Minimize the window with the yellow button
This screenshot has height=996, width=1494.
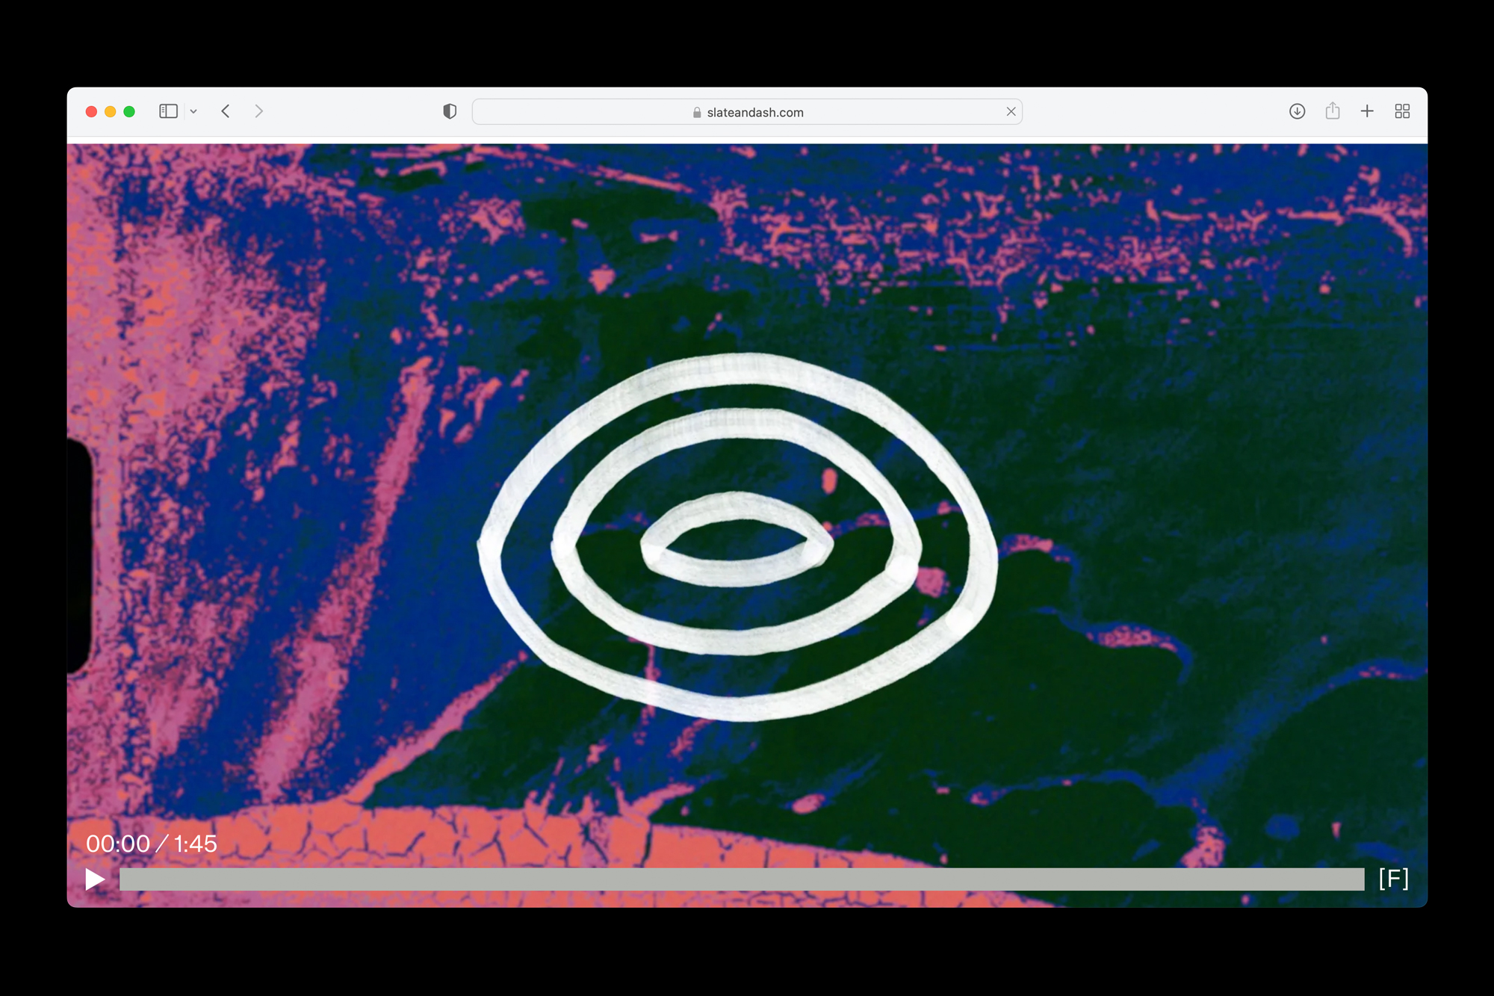110,111
